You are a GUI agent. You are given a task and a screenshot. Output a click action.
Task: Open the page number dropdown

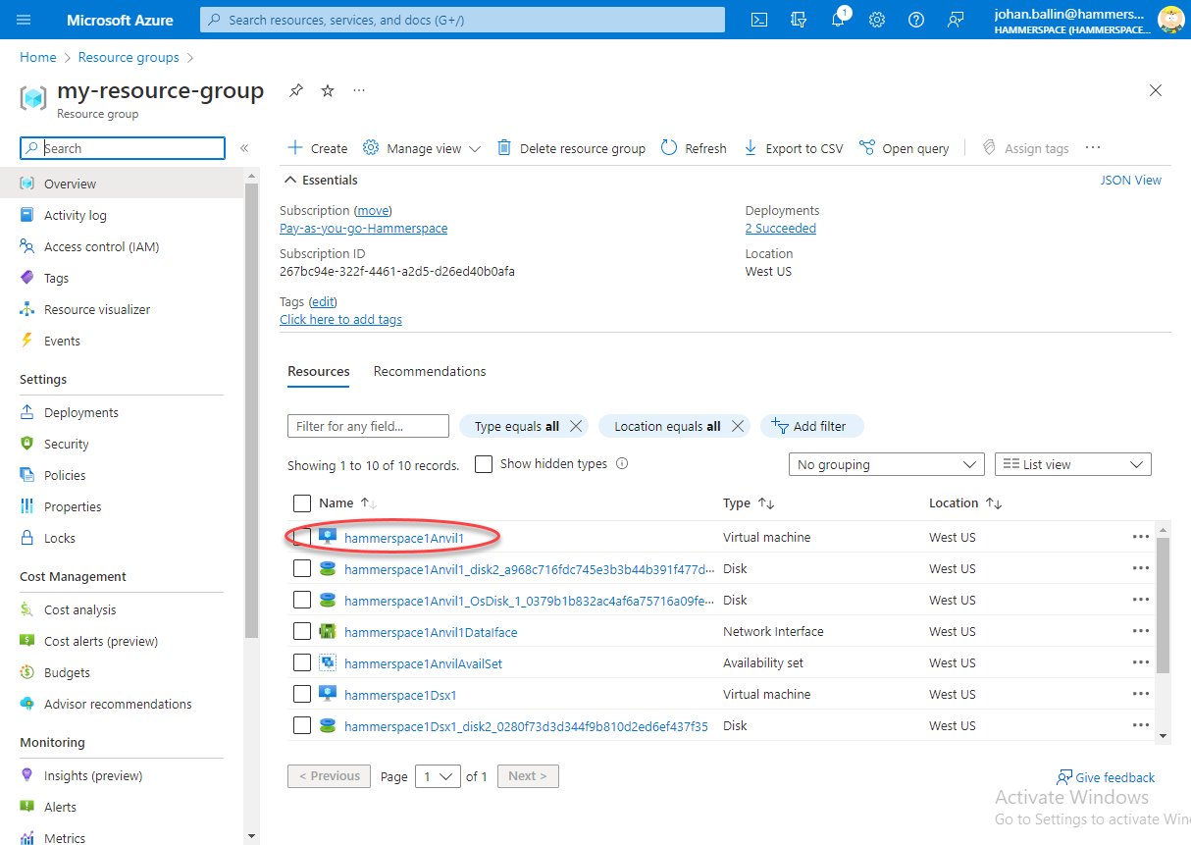438,776
